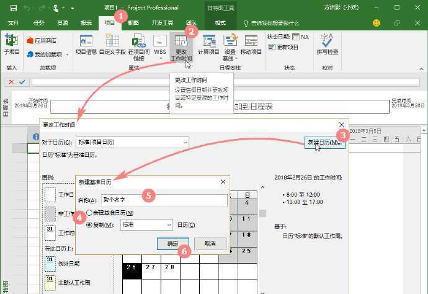This screenshot has height=294, width=428.
Task: Open the 文件 tab
Action: [x=13, y=23]
